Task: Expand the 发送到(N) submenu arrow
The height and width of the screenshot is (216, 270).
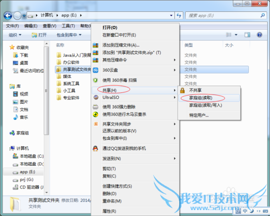Action: (174, 159)
